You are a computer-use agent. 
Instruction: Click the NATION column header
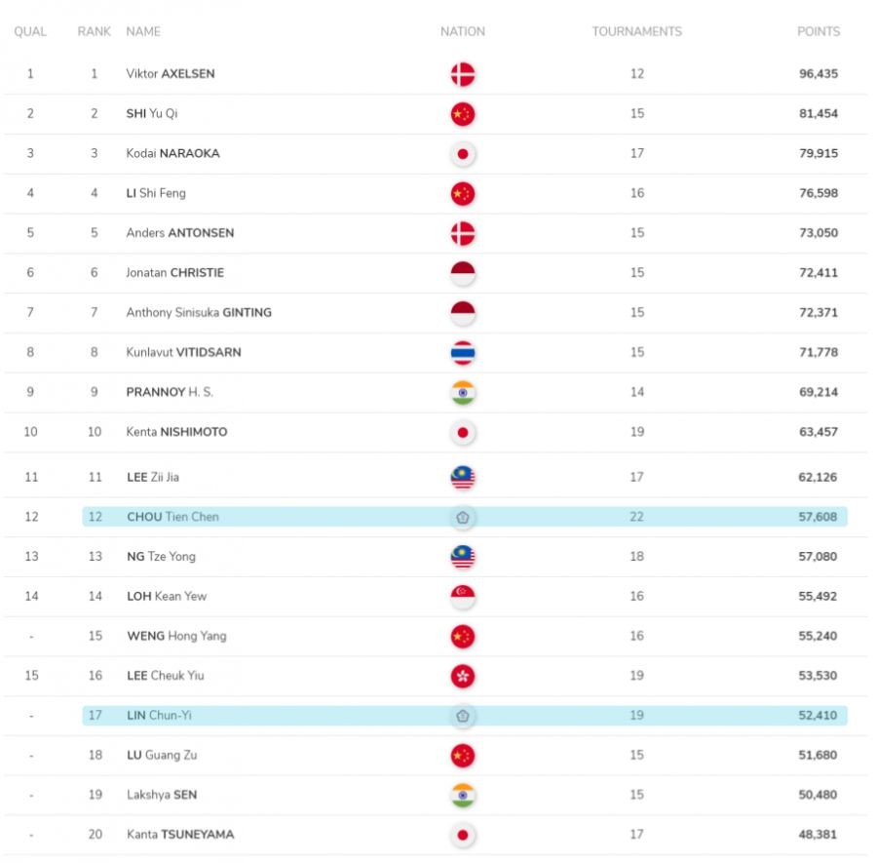pyautogui.click(x=462, y=31)
